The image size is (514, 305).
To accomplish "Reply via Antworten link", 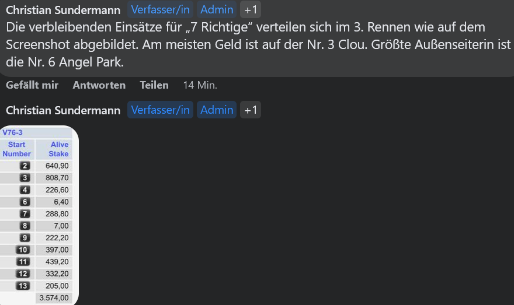I will pos(99,85).
